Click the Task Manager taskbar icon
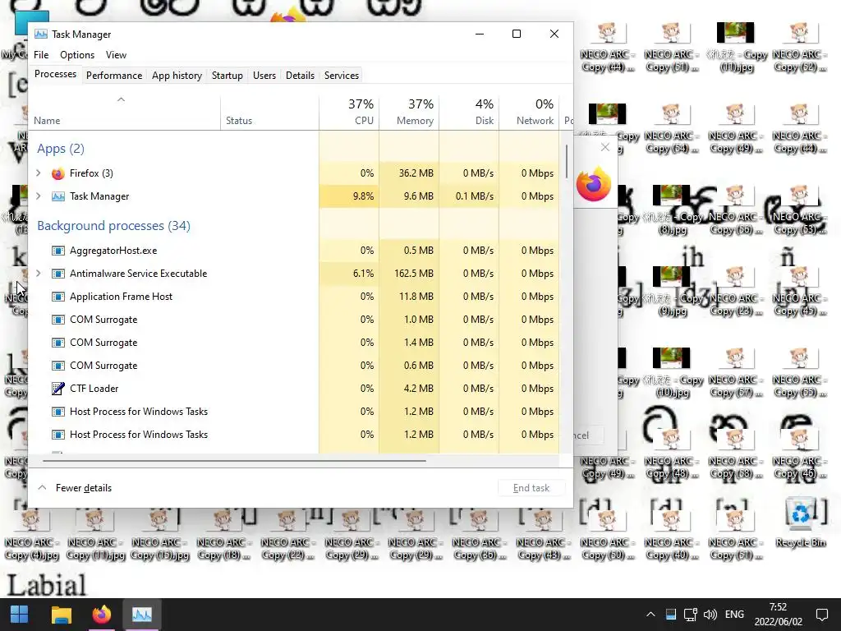The height and width of the screenshot is (631, 841). point(141,615)
